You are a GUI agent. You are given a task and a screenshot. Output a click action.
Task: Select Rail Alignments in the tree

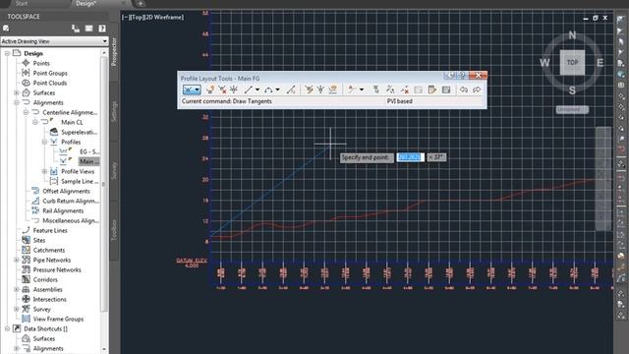pyautogui.click(x=63, y=210)
